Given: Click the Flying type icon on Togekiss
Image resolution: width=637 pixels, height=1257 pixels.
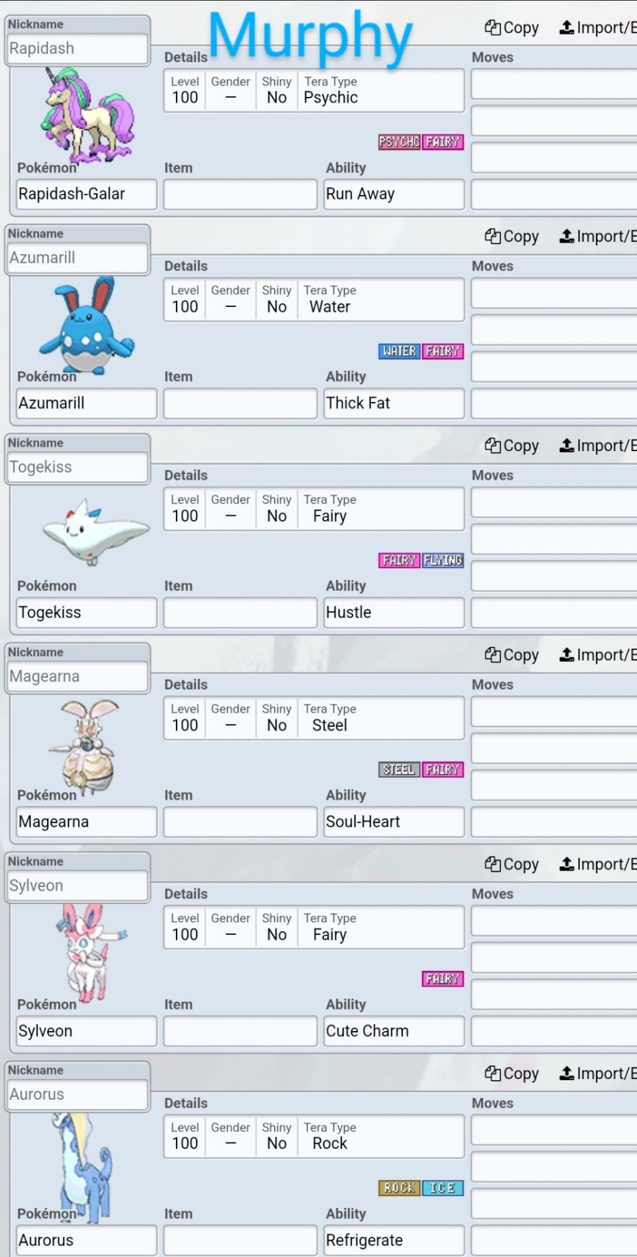Looking at the screenshot, I should pyautogui.click(x=443, y=560).
